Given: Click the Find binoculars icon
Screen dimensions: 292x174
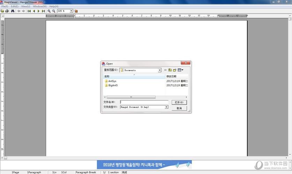Looking at the screenshot, I should coord(13,11).
